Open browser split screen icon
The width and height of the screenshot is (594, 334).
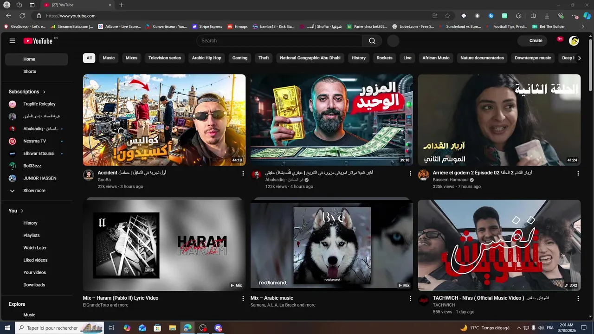pos(533,16)
